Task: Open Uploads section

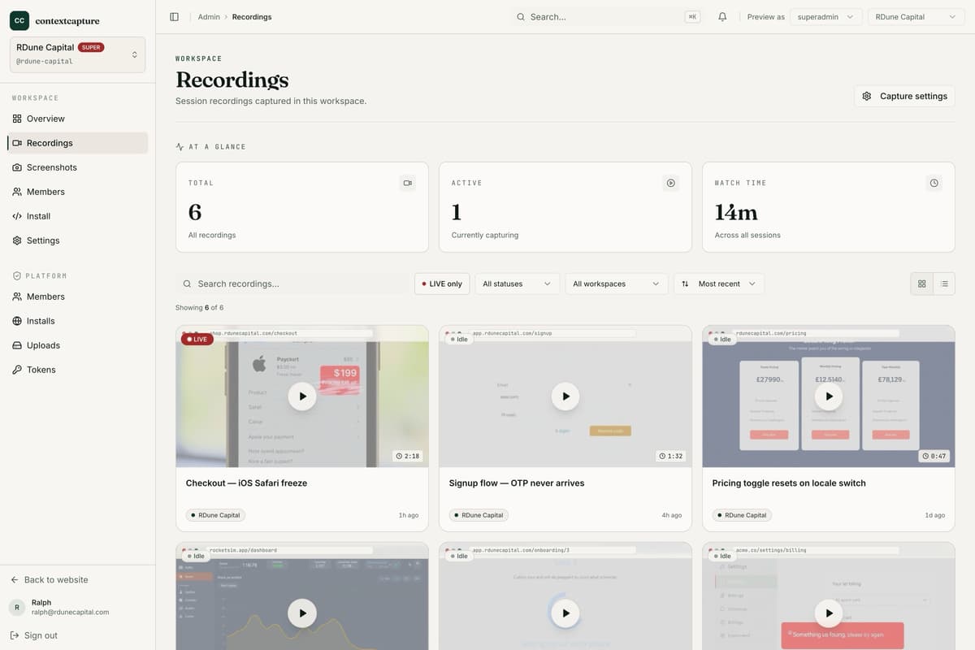Action: click(78, 345)
